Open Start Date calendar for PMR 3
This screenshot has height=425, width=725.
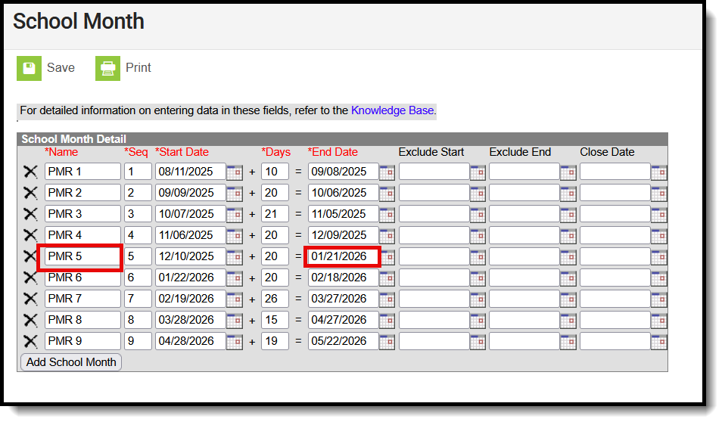pyautogui.click(x=235, y=215)
